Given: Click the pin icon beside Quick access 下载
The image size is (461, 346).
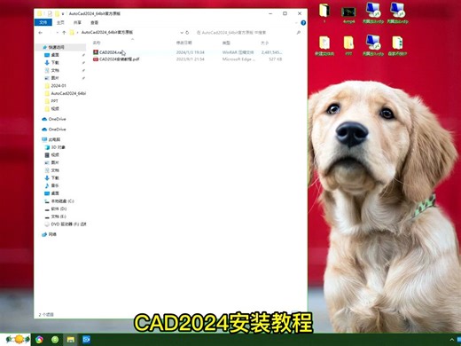Looking at the screenshot, I should point(83,63).
